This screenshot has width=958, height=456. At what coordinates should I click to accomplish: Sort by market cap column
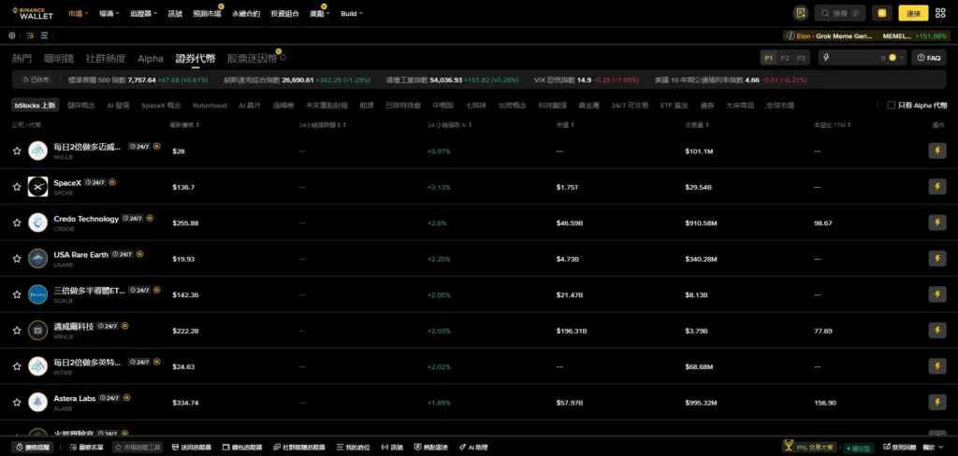click(564, 125)
